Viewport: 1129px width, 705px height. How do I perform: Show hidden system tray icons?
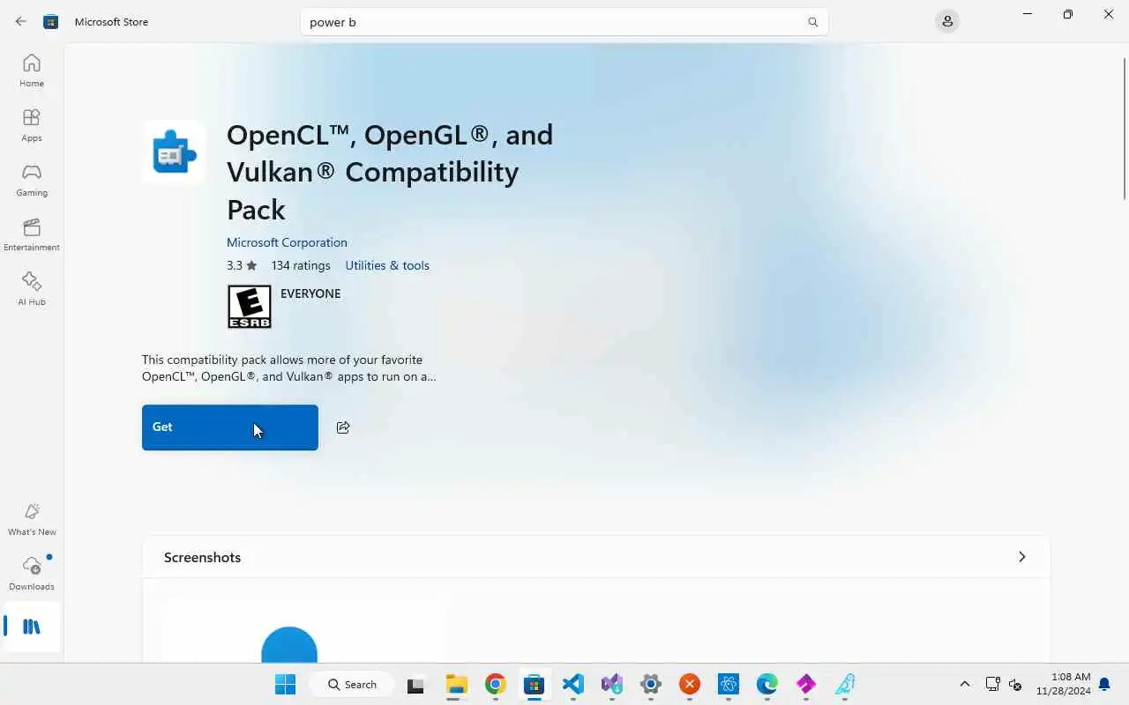click(964, 684)
